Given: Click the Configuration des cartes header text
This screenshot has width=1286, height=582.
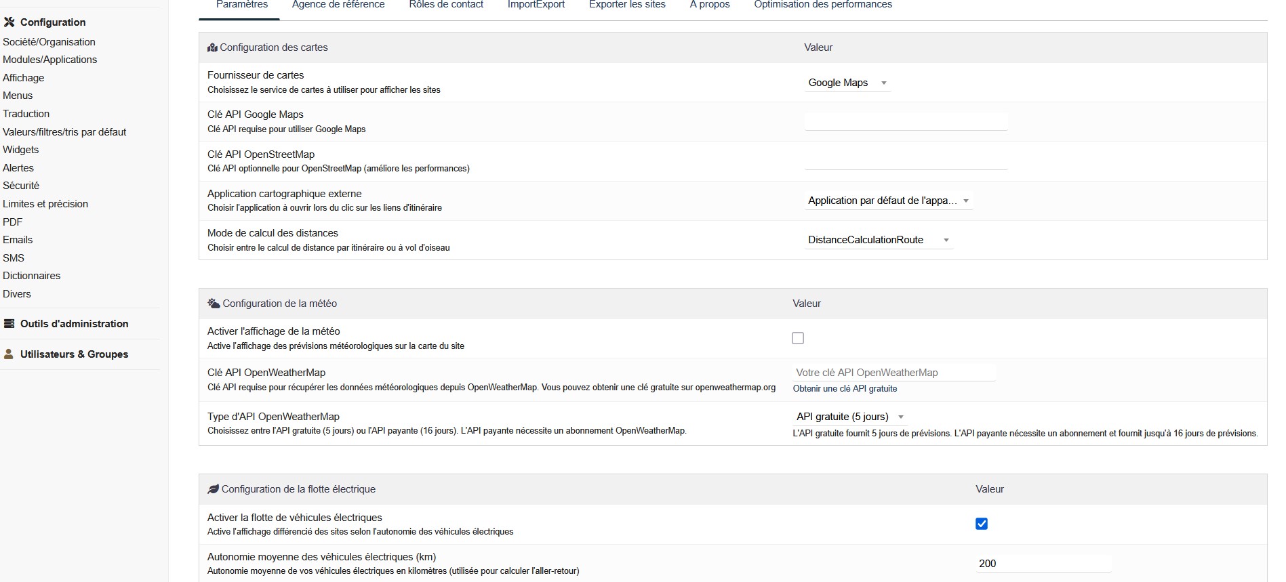Looking at the screenshot, I should [274, 47].
